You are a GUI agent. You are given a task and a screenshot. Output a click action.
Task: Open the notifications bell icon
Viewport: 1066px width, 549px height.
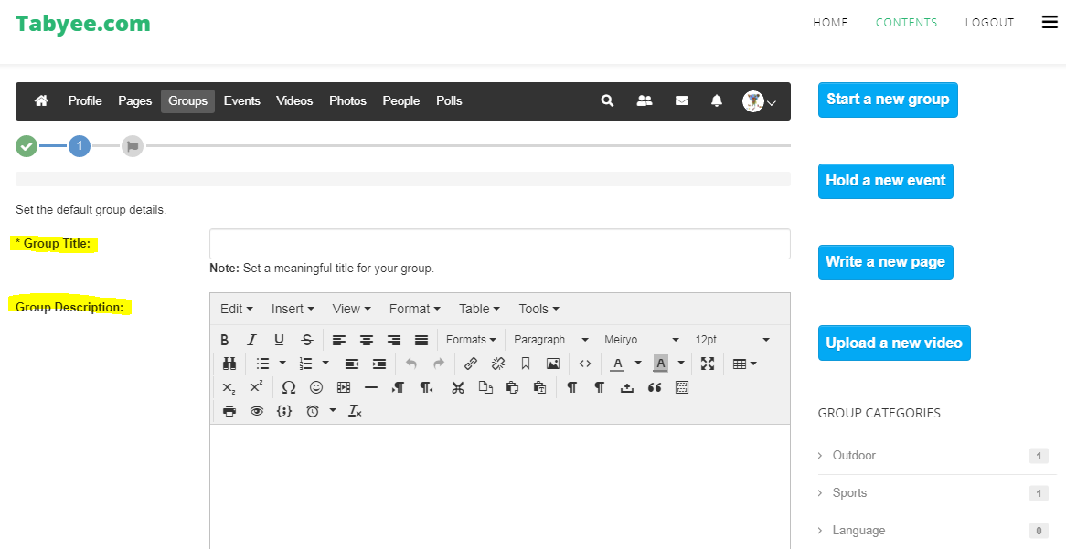[x=717, y=101]
